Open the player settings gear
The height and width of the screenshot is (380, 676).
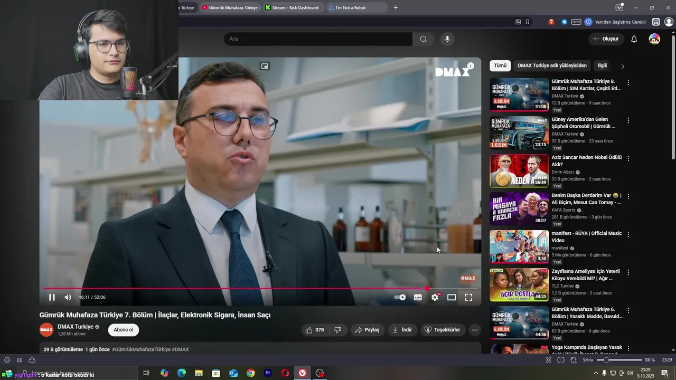[435, 297]
